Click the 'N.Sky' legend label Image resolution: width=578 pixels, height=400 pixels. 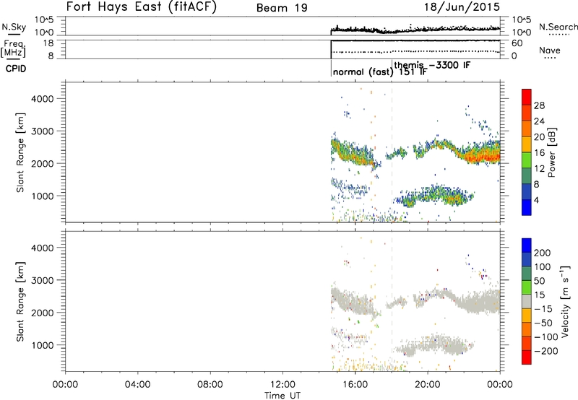point(14,27)
